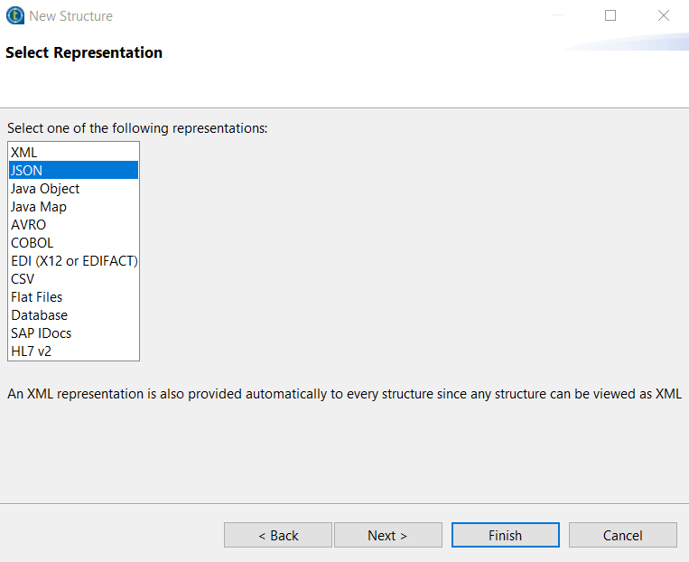Image resolution: width=689 pixels, height=562 pixels.
Task: Close the New Structure dialog window
Action: 664,15
